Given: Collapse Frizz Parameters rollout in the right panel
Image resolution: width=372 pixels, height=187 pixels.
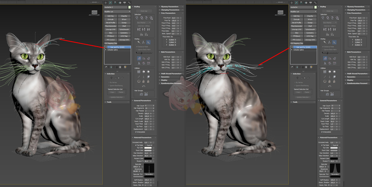Looking at the screenshot, I should click(357, 13).
